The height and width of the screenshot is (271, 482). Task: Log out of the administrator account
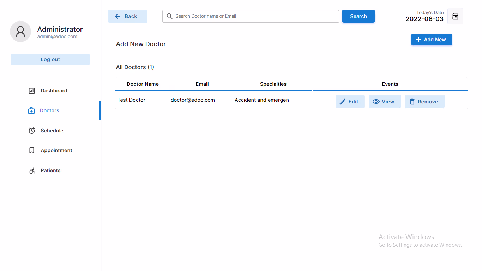click(50, 59)
